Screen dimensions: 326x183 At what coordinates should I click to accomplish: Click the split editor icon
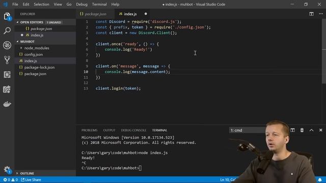click(x=311, y=14)
